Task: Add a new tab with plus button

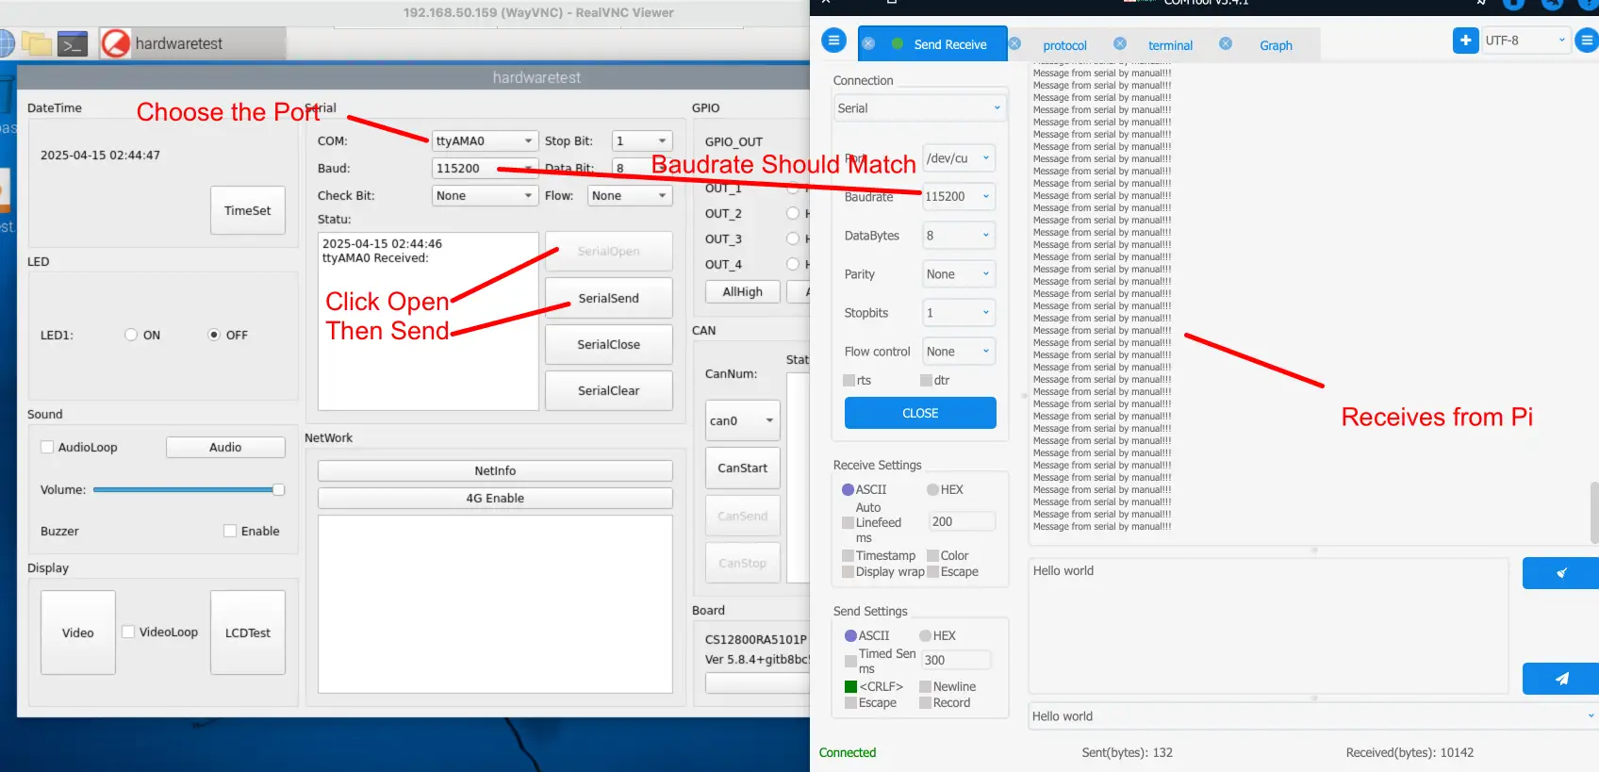Action: pos(1466,41)
